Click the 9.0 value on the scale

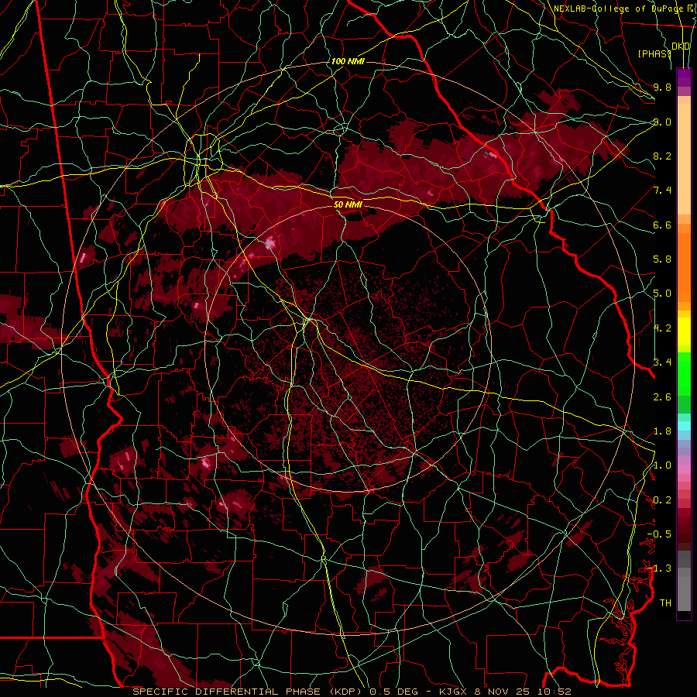click(x=662, y=122)
